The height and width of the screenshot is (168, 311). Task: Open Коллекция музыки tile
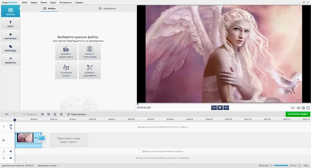pyautogui.click(x=66, y=71)
